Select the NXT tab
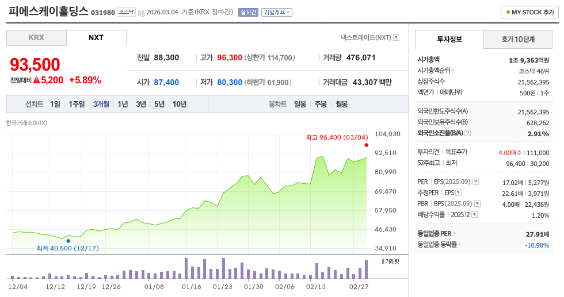 pos(96,38)
